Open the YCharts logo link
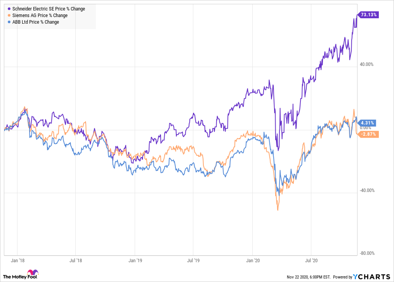The height and width of the screenshot is (282, 394). click(x=372, y=277)
